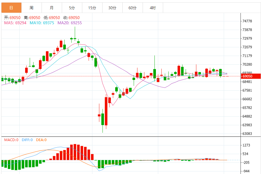
Task: Open the 5分 interval tab
Action: tap(72, 8)
